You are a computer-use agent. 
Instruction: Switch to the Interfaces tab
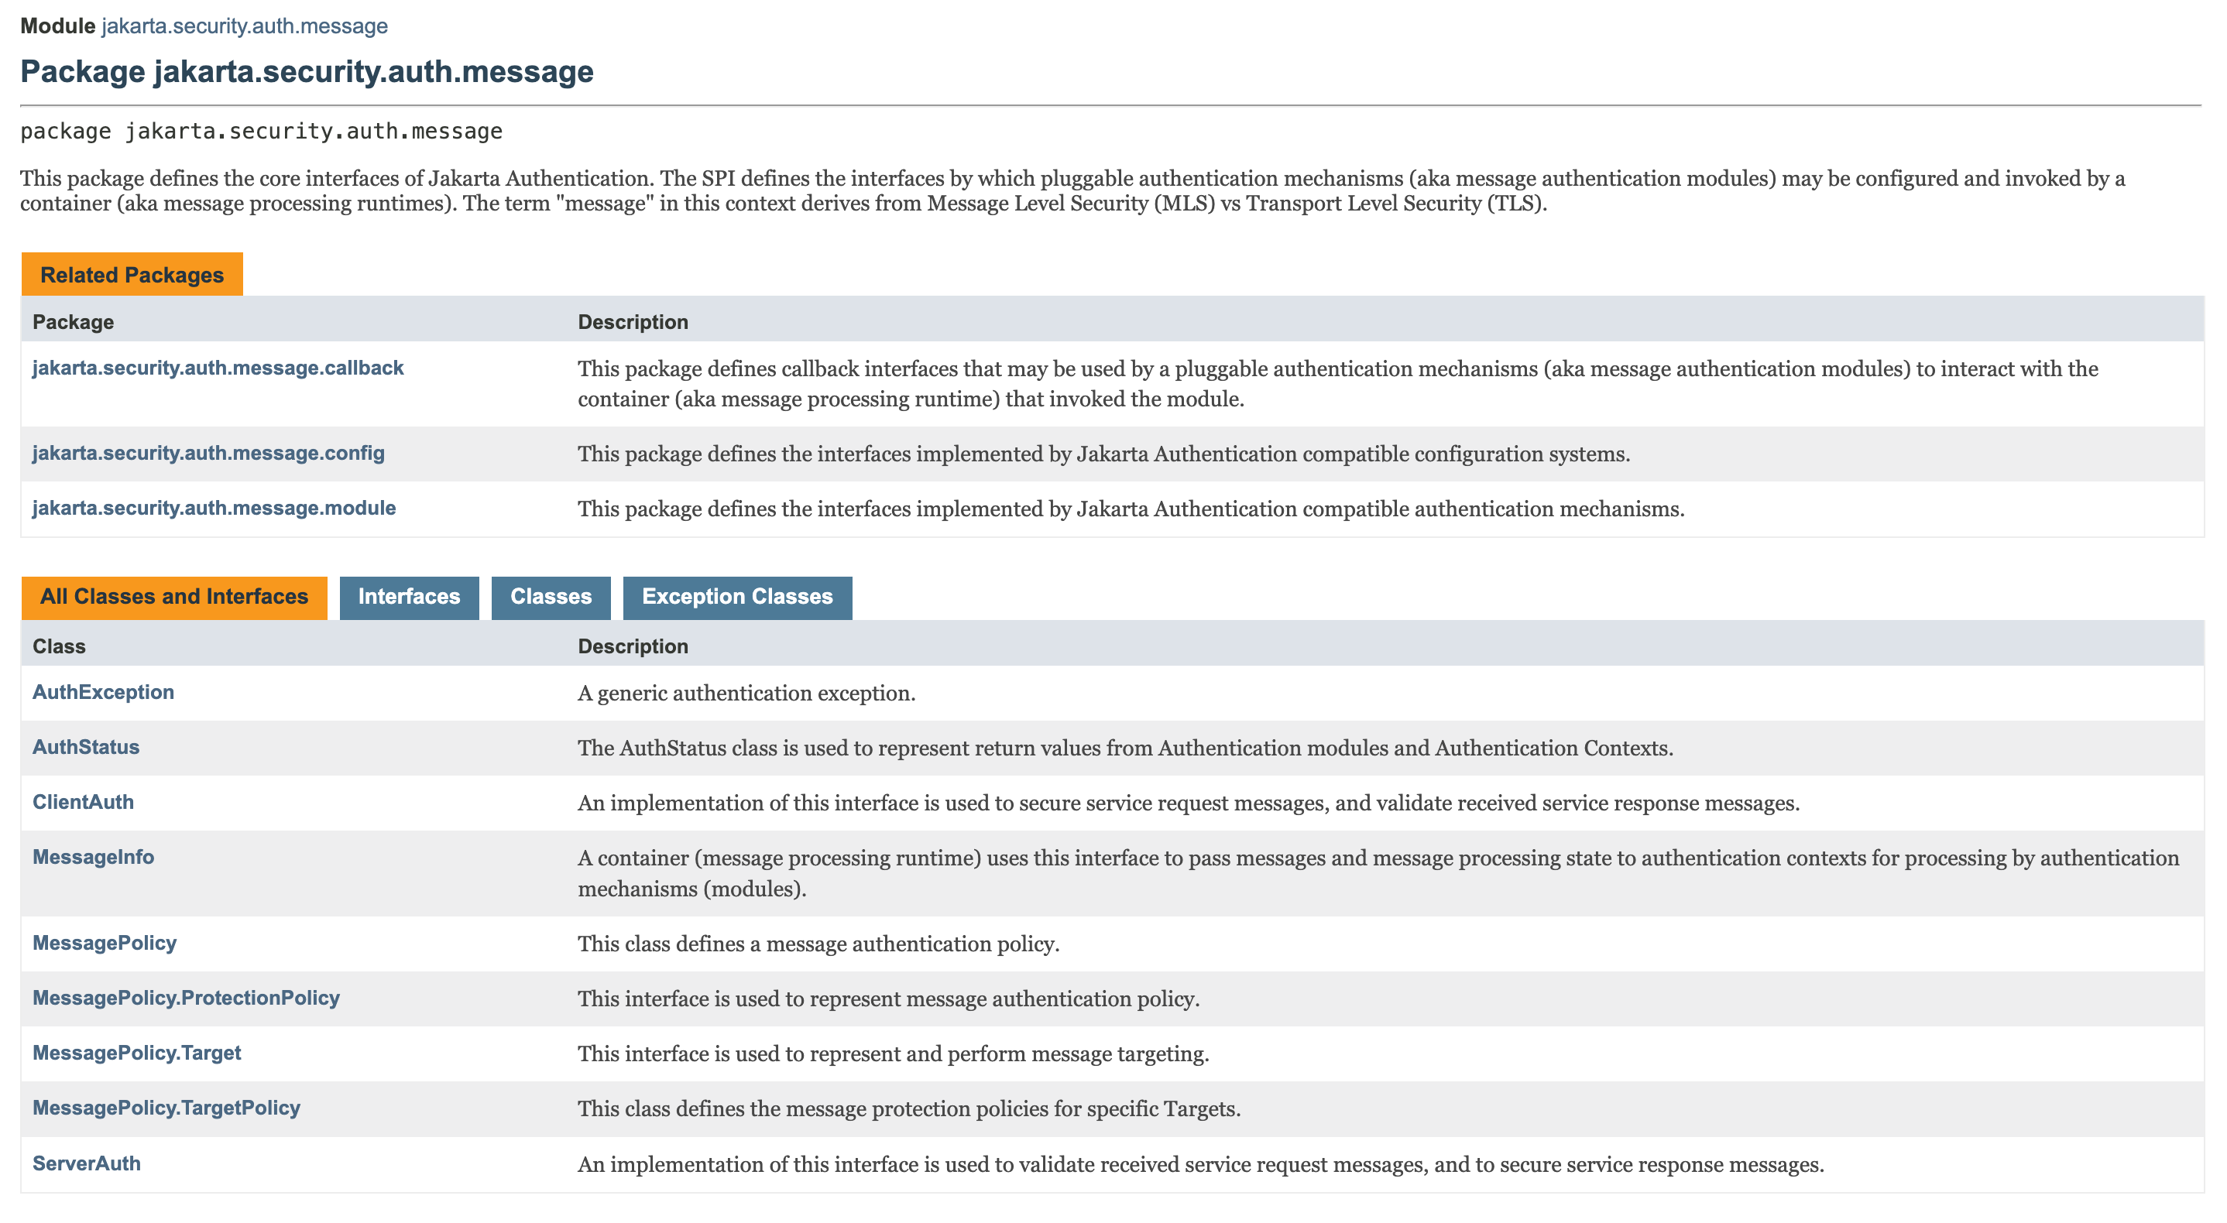pos(409,598)
